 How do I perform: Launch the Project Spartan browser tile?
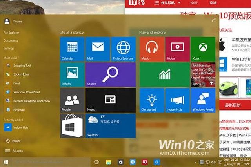coord(124,49)
